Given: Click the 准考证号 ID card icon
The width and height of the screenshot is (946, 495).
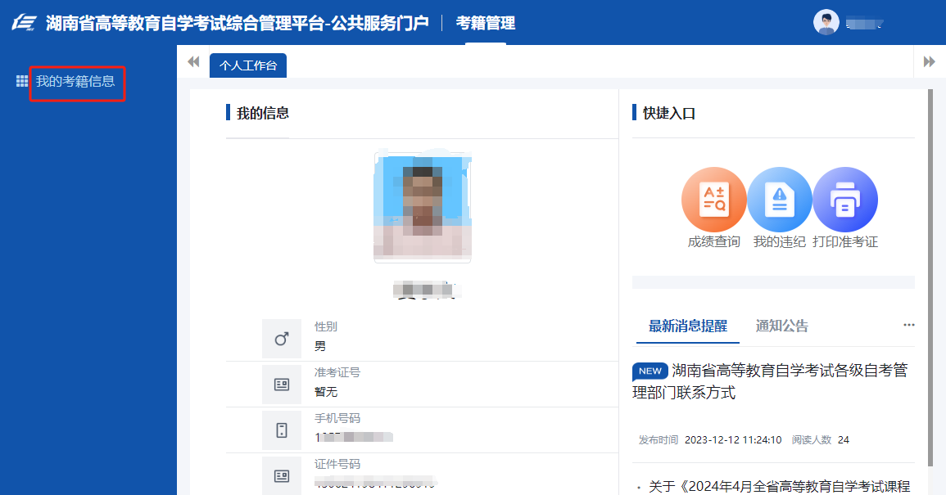Looking at the screenshot, I should (282, 385).
